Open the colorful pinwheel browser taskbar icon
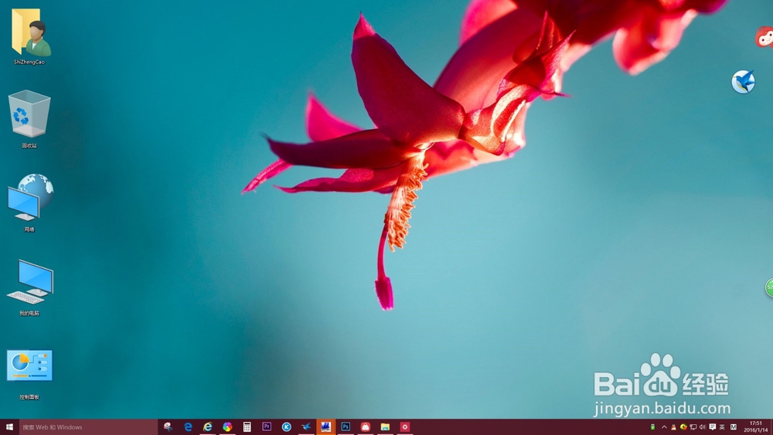This screenshot has width=773, height=435. (227, 427)
